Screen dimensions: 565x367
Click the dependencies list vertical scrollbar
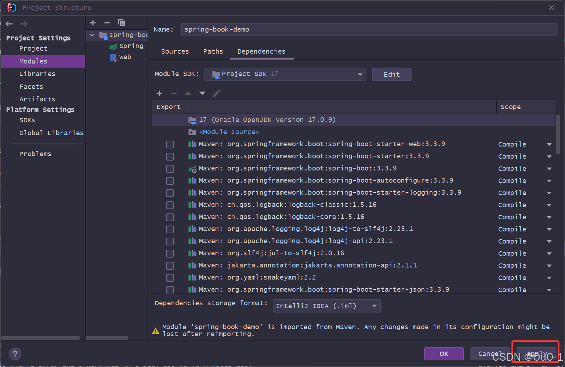click(x=558, y=134)
